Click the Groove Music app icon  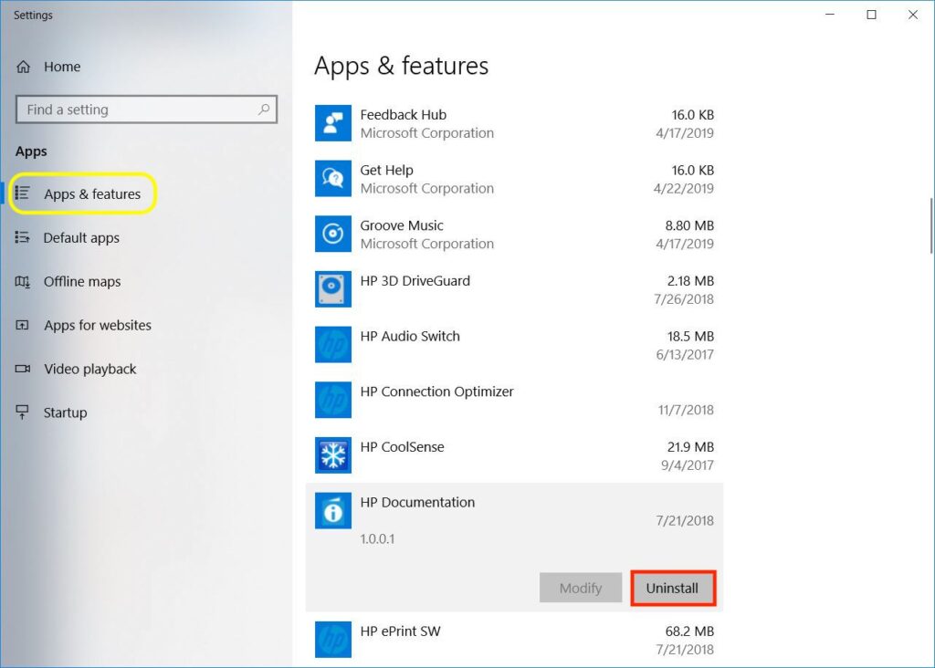click(x=333, y=235)
